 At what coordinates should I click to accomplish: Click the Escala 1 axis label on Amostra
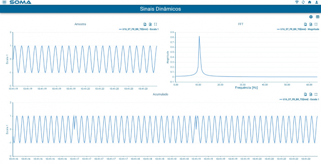coord(7,59)
